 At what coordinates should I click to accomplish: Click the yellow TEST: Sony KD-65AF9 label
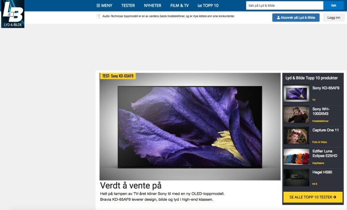coord(118,76)
